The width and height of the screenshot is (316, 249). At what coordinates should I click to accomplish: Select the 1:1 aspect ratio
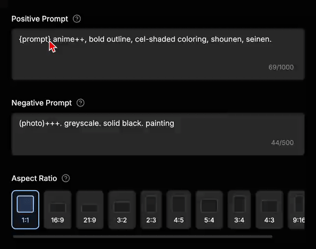(x=26, y=210)
